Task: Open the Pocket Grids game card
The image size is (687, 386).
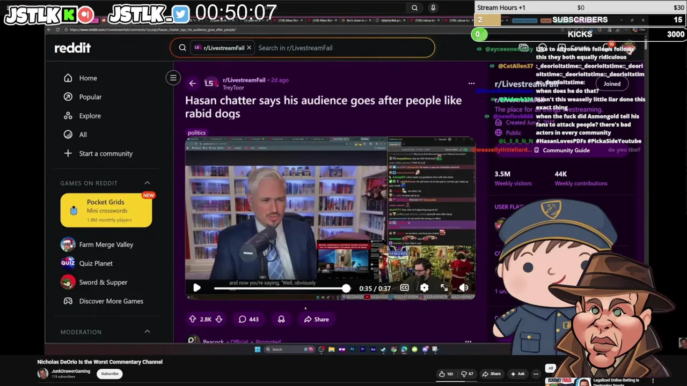Action: pyautogui.click(x=106, y=210)
